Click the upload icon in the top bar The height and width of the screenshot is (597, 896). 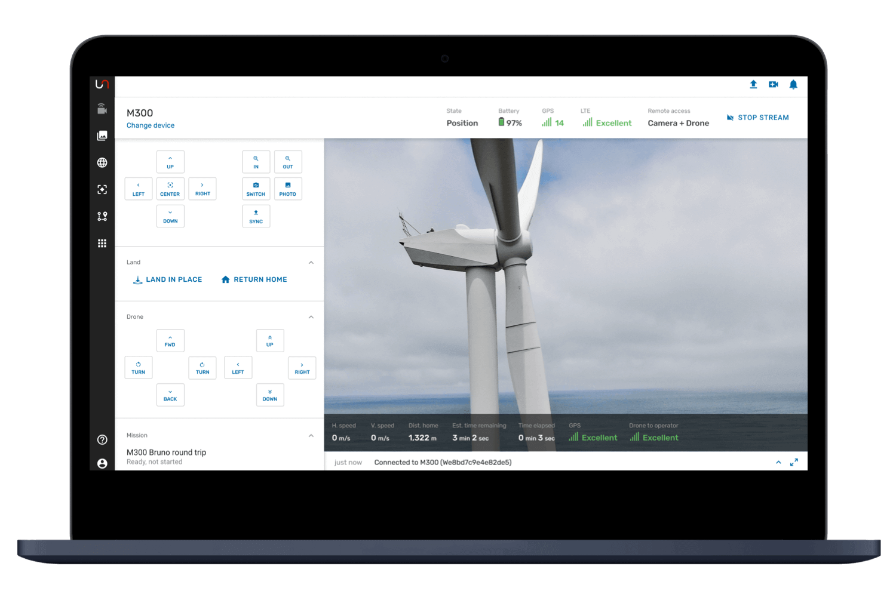pyautogui.click(x=753, y=85)
